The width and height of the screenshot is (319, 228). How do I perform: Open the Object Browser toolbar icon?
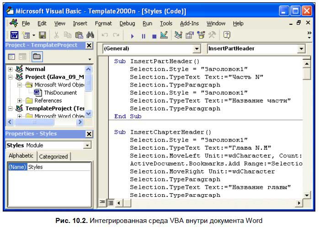pos(201,35)
